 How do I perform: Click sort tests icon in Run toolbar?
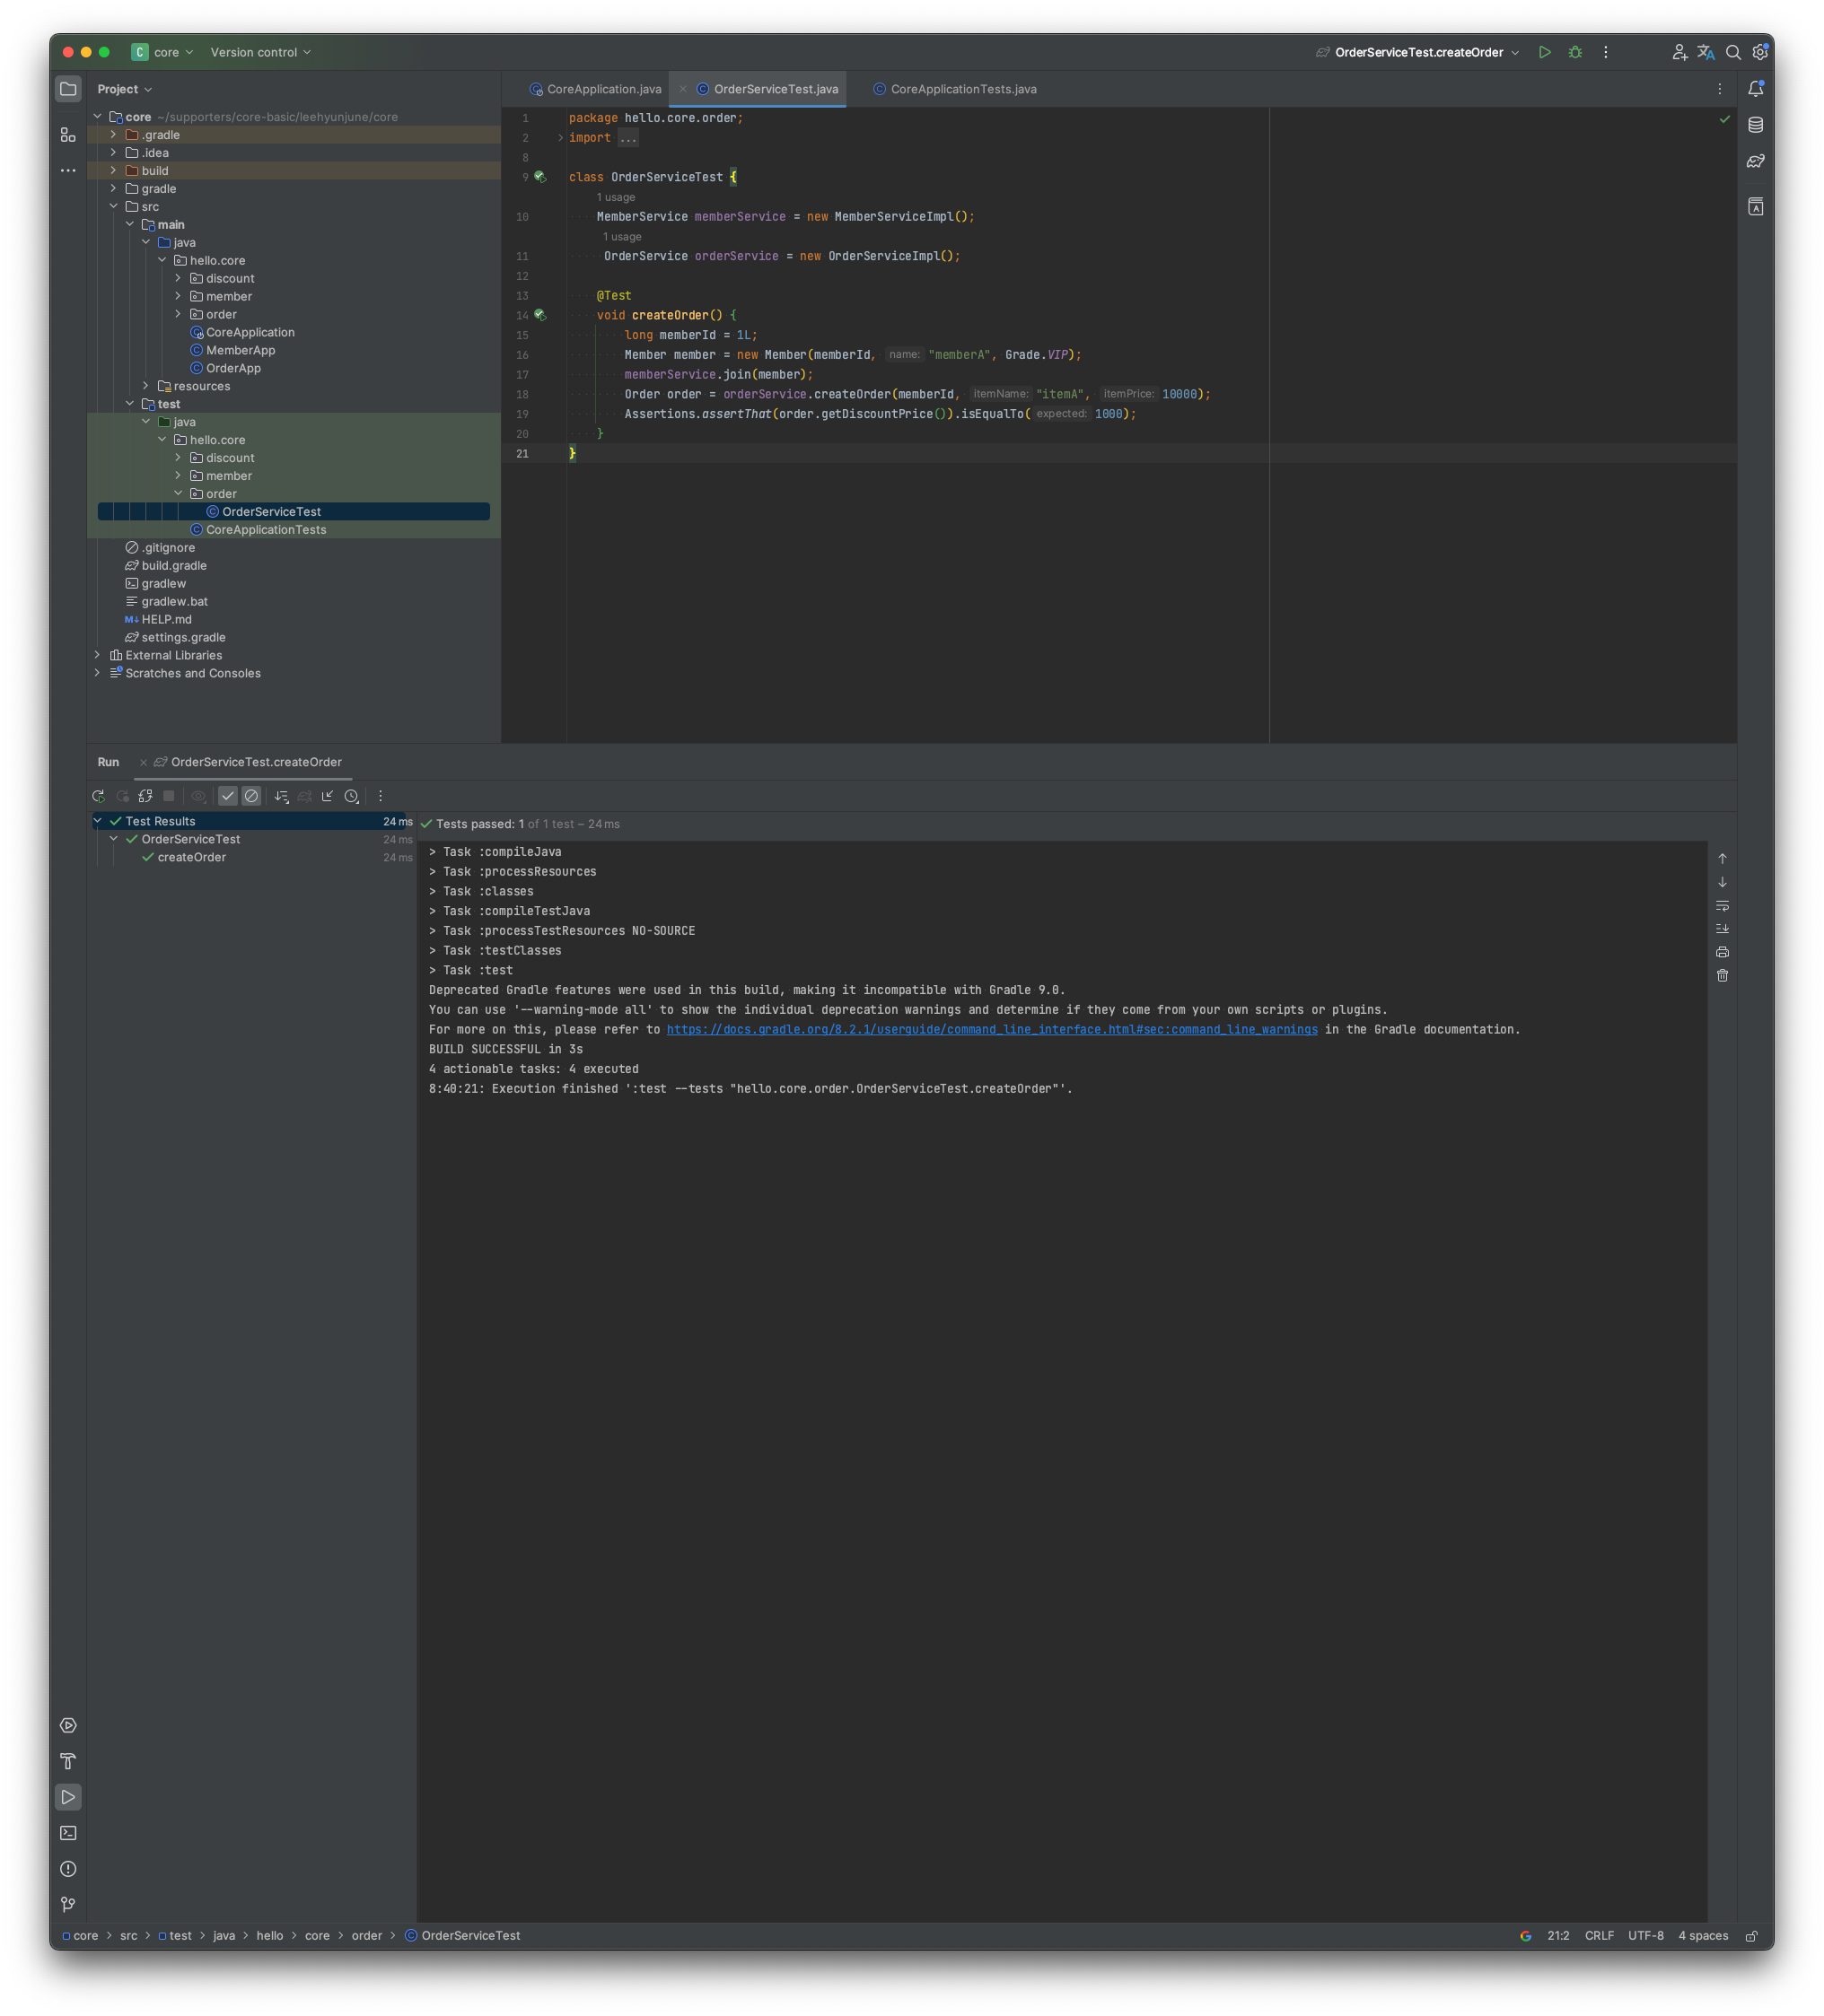pyautogui.click(x=281, y=796)
